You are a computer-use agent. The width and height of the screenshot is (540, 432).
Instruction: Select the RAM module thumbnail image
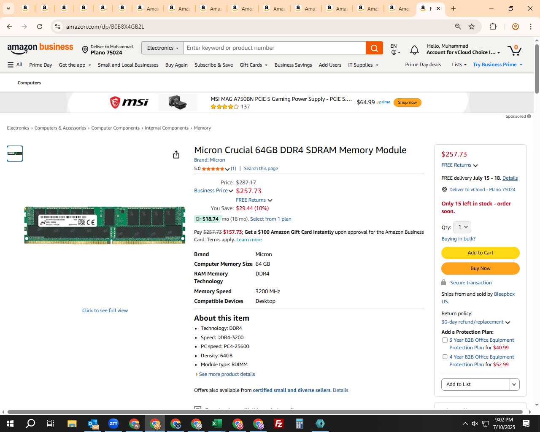[15, 154]
